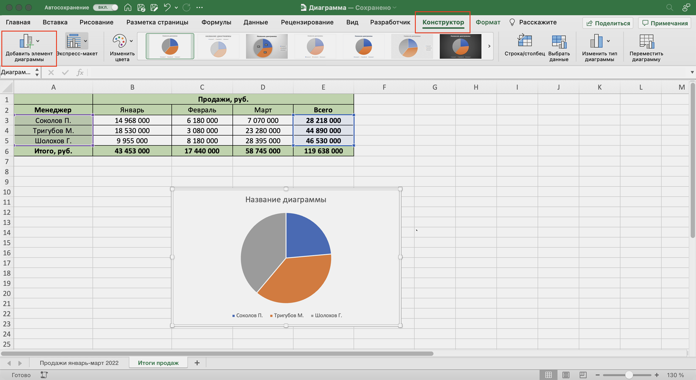Click the Строка/столбец switch icon
This screenshot has height=380, width=696.
(x=524, y=41)
